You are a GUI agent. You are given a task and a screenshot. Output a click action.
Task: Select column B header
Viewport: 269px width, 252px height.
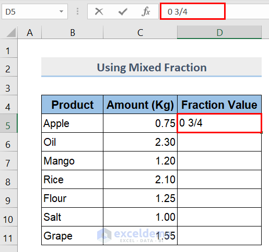click(73, 32)
